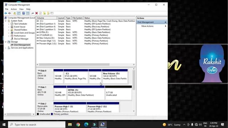This screenshot has height=128, width=228.
Task: Click the gray Forward arrow in toolbar
Action: point(10,13)
